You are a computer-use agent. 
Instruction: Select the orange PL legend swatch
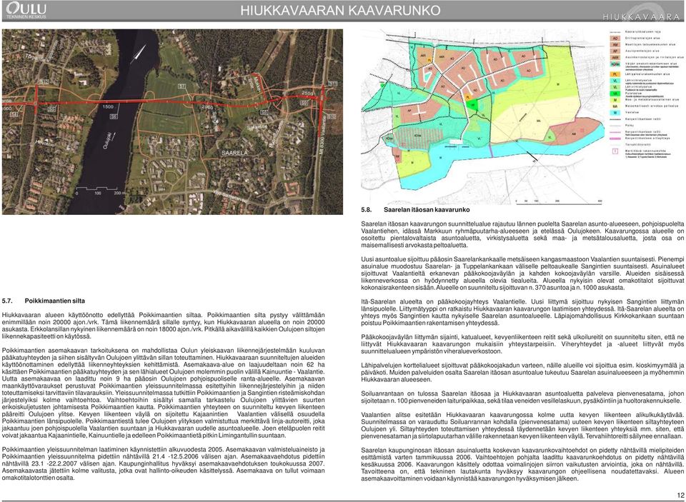tap(615, 74)
